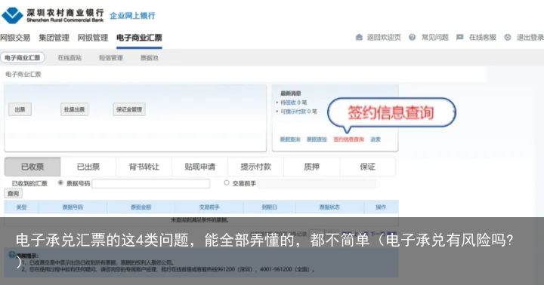544x285 pixels.
Task: Click the Shenzhen Rural Commercial Bank logo
Action: (x=53, y=15)
